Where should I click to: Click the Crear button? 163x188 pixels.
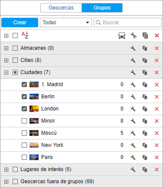(x=20, y=23)
